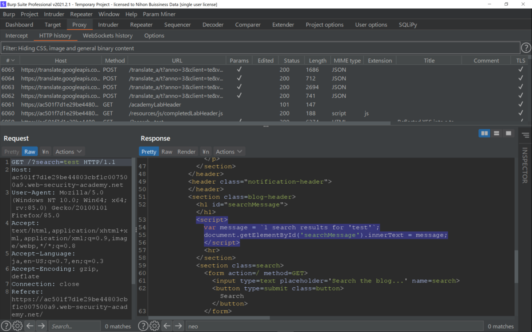Expand the collapsed INSPECTOR side panel
This screenshot has width=532, height=332.
525,165
